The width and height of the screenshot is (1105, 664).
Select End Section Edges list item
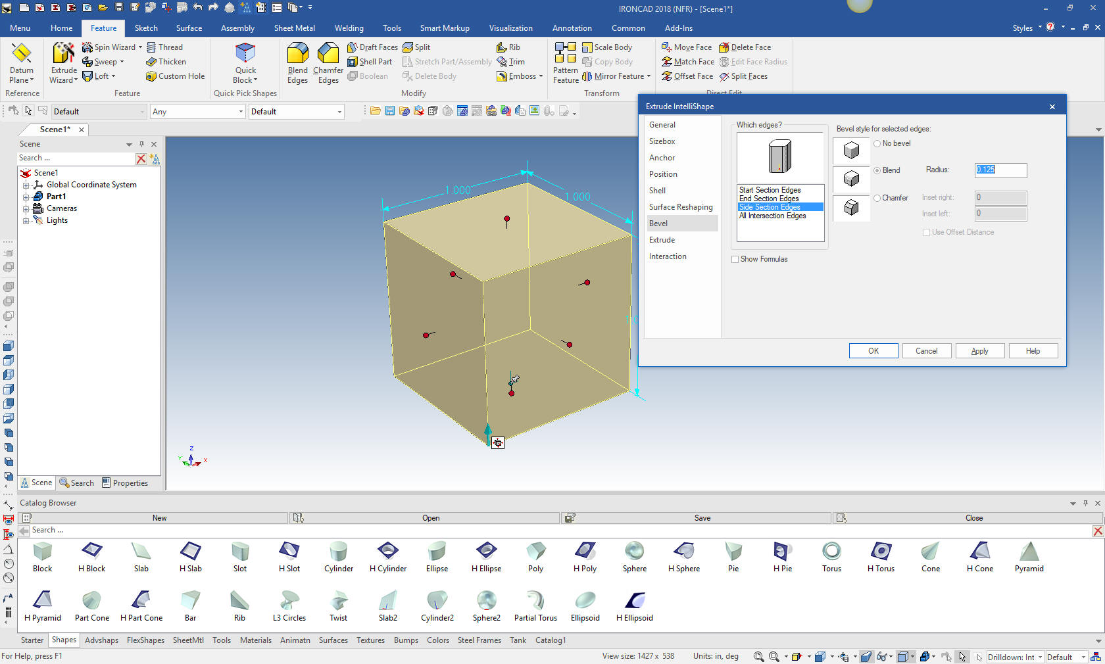coord(780,199)
